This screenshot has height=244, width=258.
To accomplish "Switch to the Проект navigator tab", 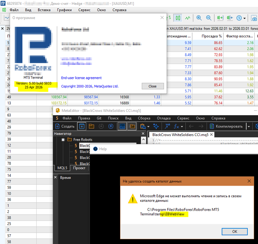I will click(x=79, y=168).
